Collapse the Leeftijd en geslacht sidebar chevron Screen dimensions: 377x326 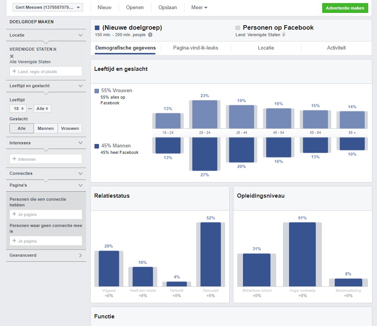point(81,86)
